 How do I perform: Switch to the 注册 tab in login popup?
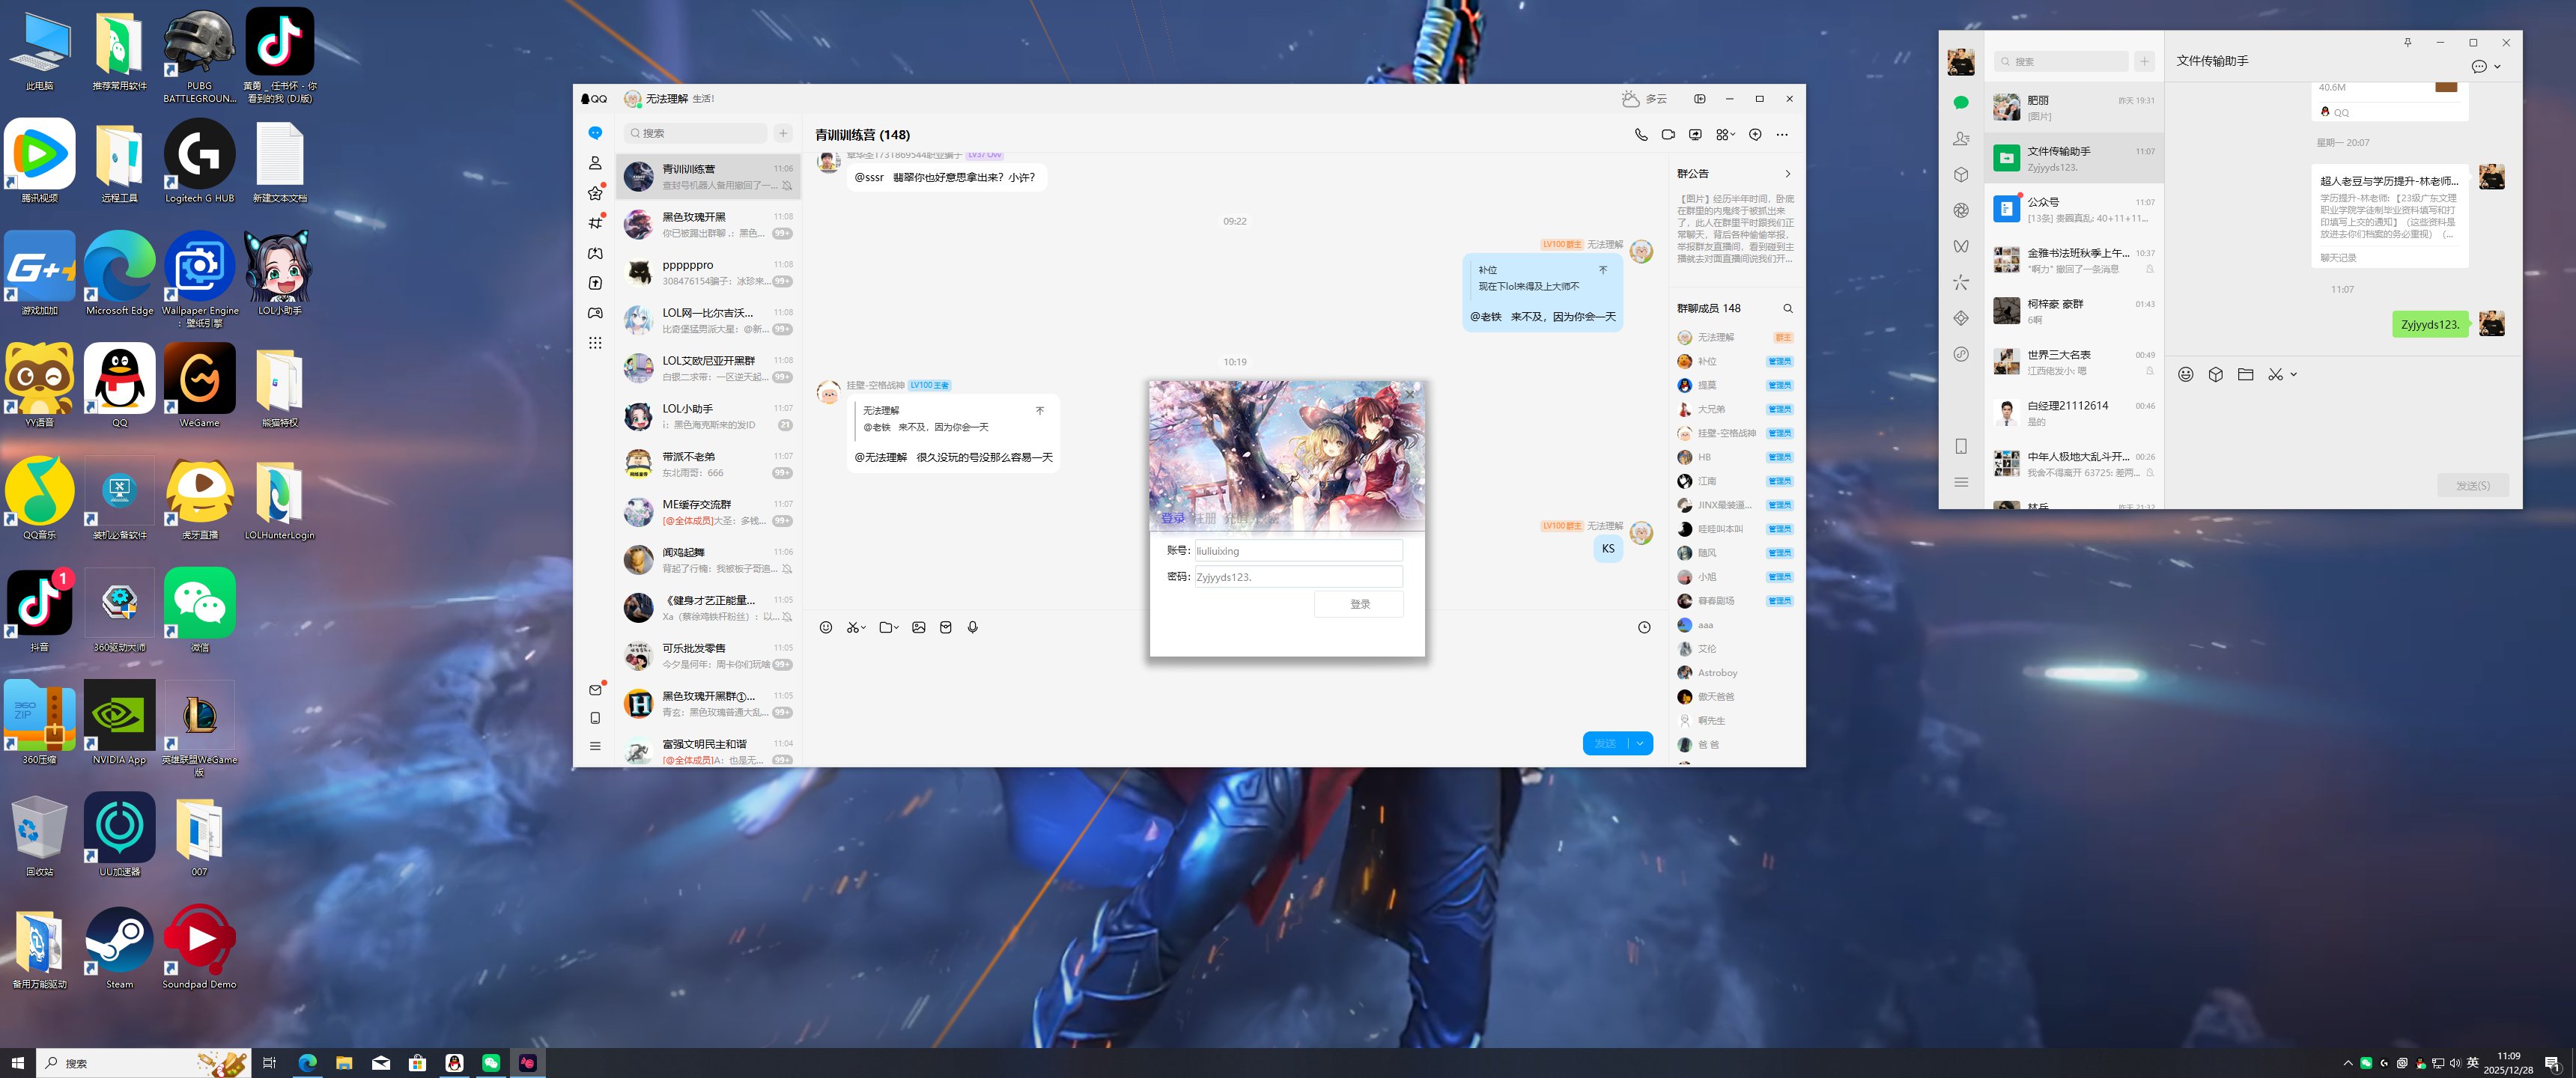pos(1204,518)
